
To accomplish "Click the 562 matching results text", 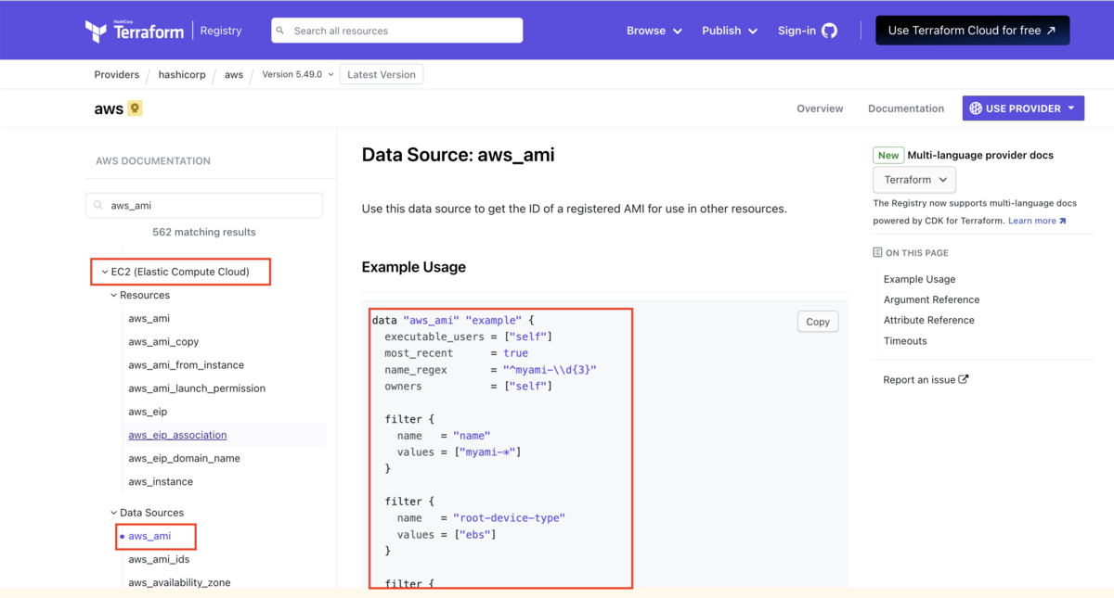I will (x=204, y=232).
